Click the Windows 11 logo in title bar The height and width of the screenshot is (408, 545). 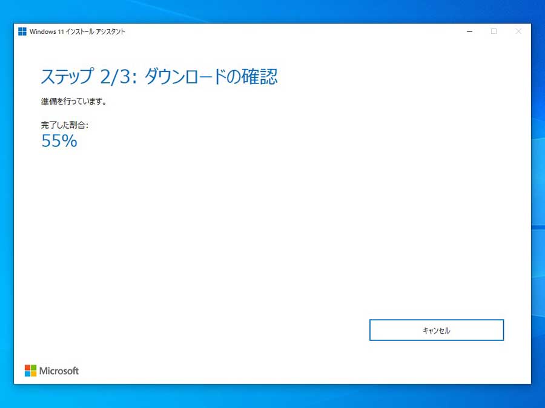[x=22, y=31]
